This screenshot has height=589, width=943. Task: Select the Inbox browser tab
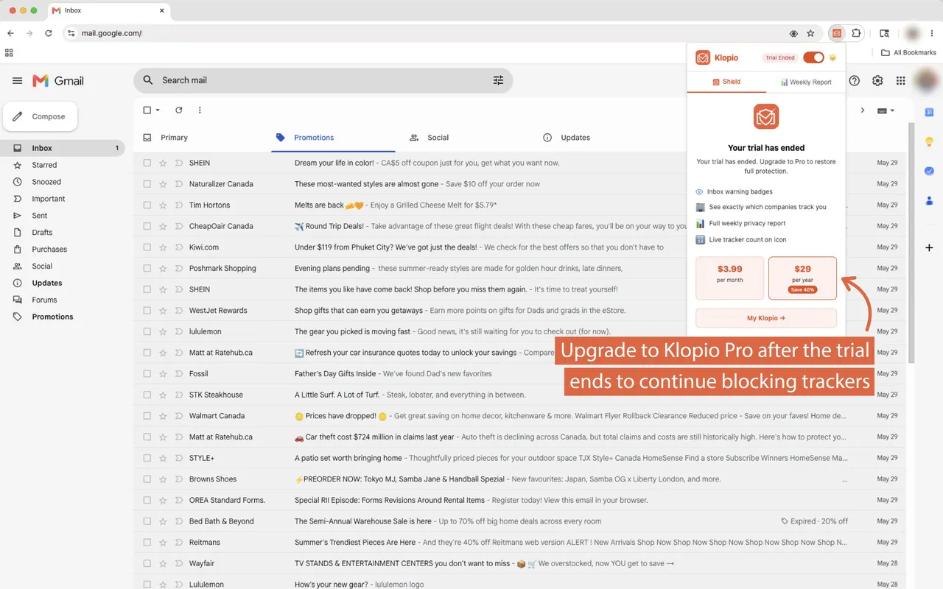[109, 10]
